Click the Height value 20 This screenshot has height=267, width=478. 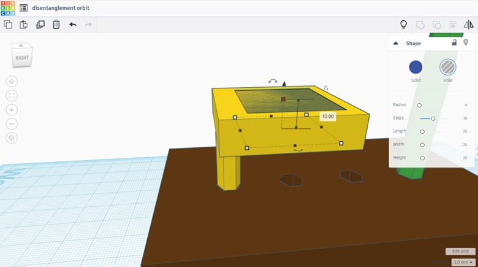click(465, 158)
